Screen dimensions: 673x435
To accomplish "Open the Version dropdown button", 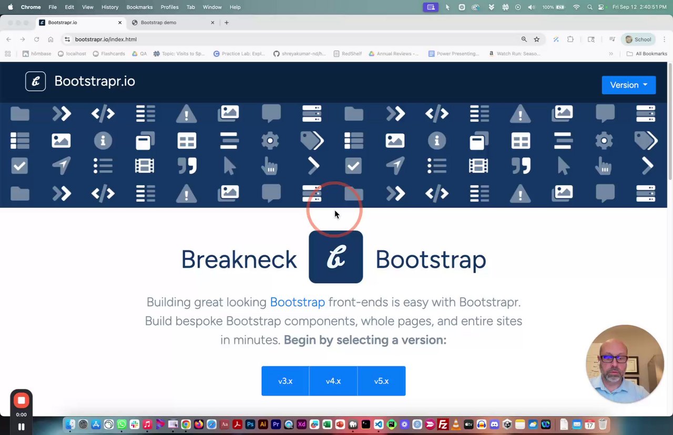I will pos(628,85).
